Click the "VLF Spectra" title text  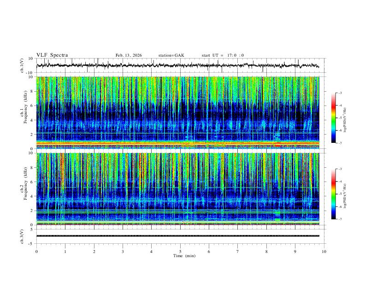tap(52, 55)
